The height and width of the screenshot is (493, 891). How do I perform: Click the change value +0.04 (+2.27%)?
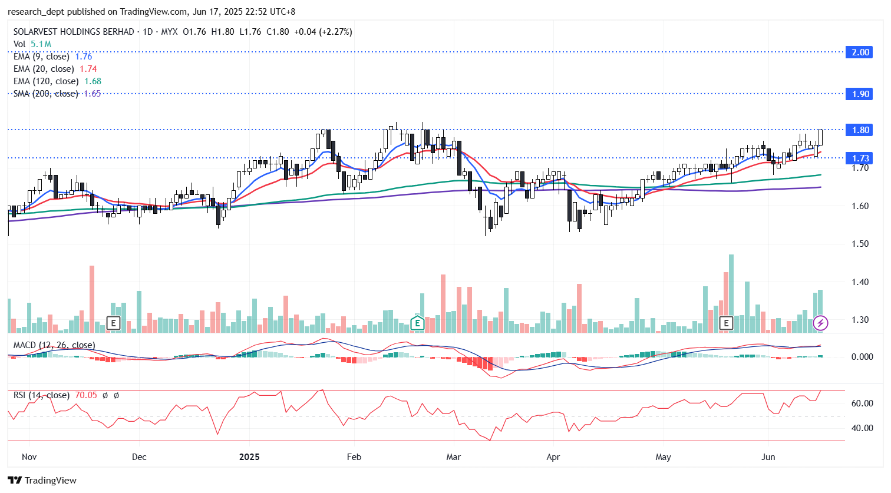coord(323,32)
